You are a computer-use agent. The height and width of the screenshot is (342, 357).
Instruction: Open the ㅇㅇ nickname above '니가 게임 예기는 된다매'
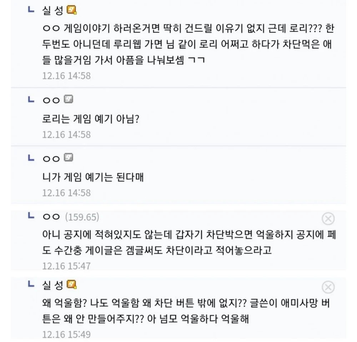coord(51,158)
